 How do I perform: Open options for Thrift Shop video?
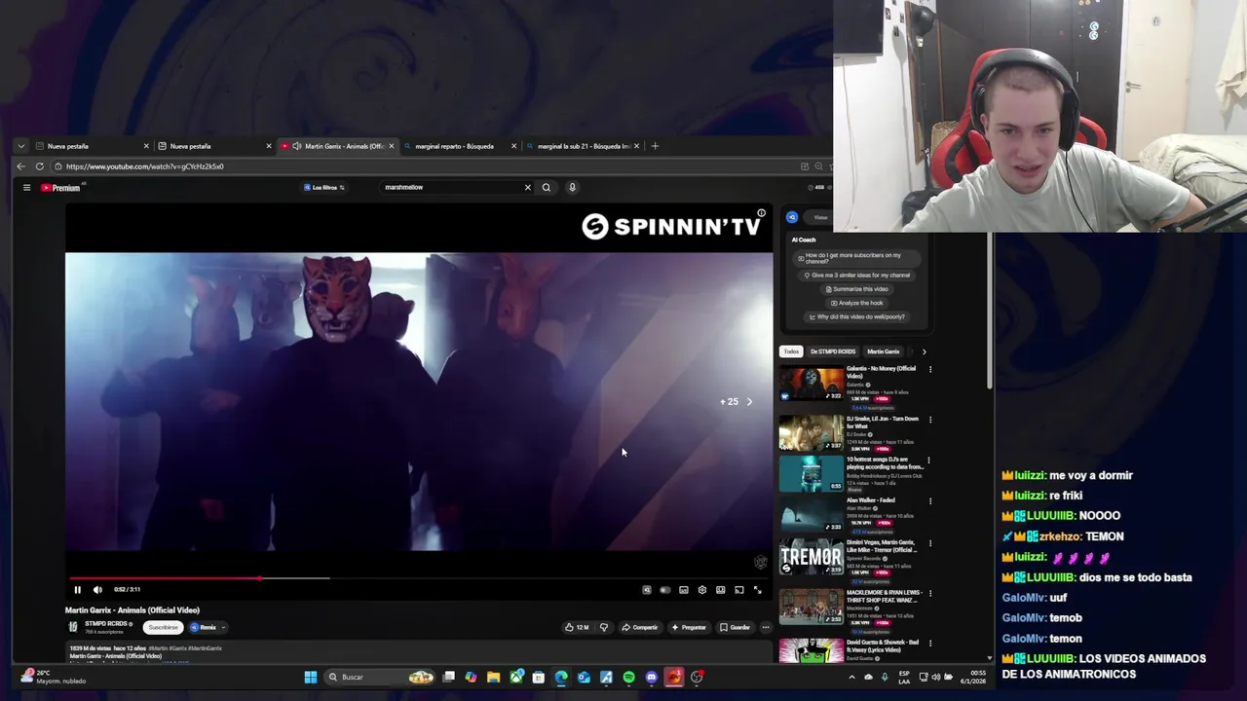point(929,593)
